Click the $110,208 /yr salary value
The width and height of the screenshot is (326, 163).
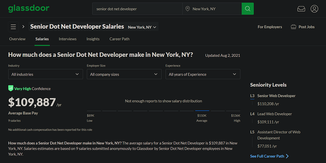point(268,104)
